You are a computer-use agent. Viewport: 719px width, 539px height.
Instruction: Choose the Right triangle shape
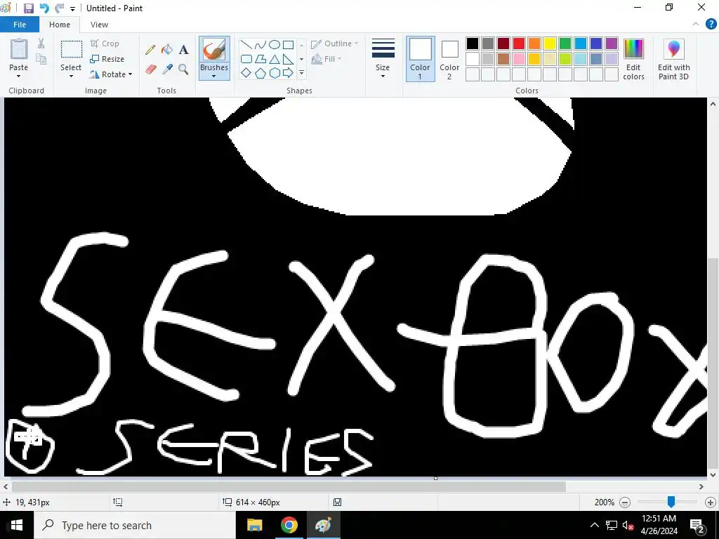(288, 59)
